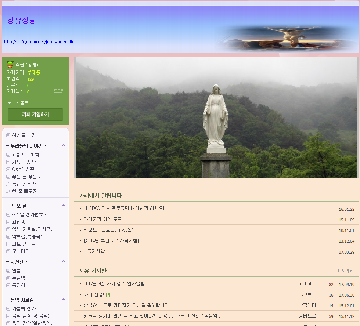Open the 등업 신청방 board
This screenshot has height=326, width=360.
tap(24, 184)
